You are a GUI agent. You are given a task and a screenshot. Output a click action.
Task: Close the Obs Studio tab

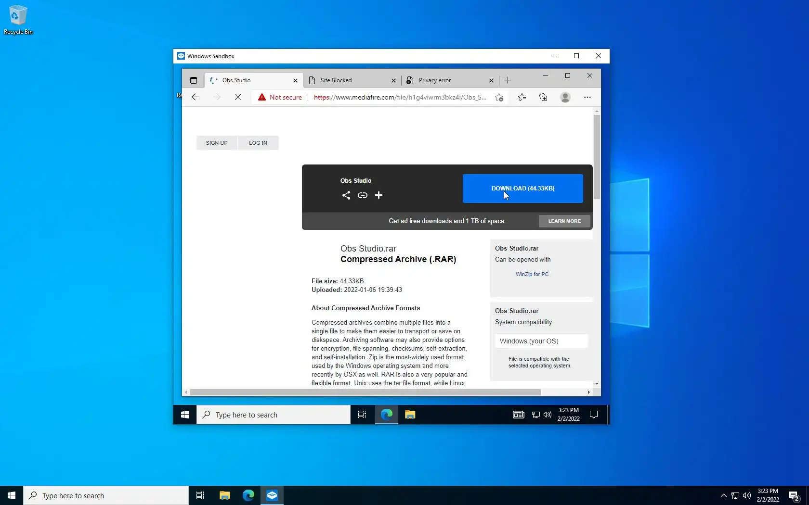296,80
